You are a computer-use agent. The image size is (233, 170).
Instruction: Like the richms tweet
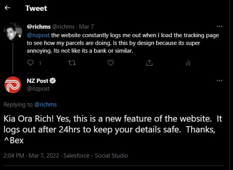point(111,62)
